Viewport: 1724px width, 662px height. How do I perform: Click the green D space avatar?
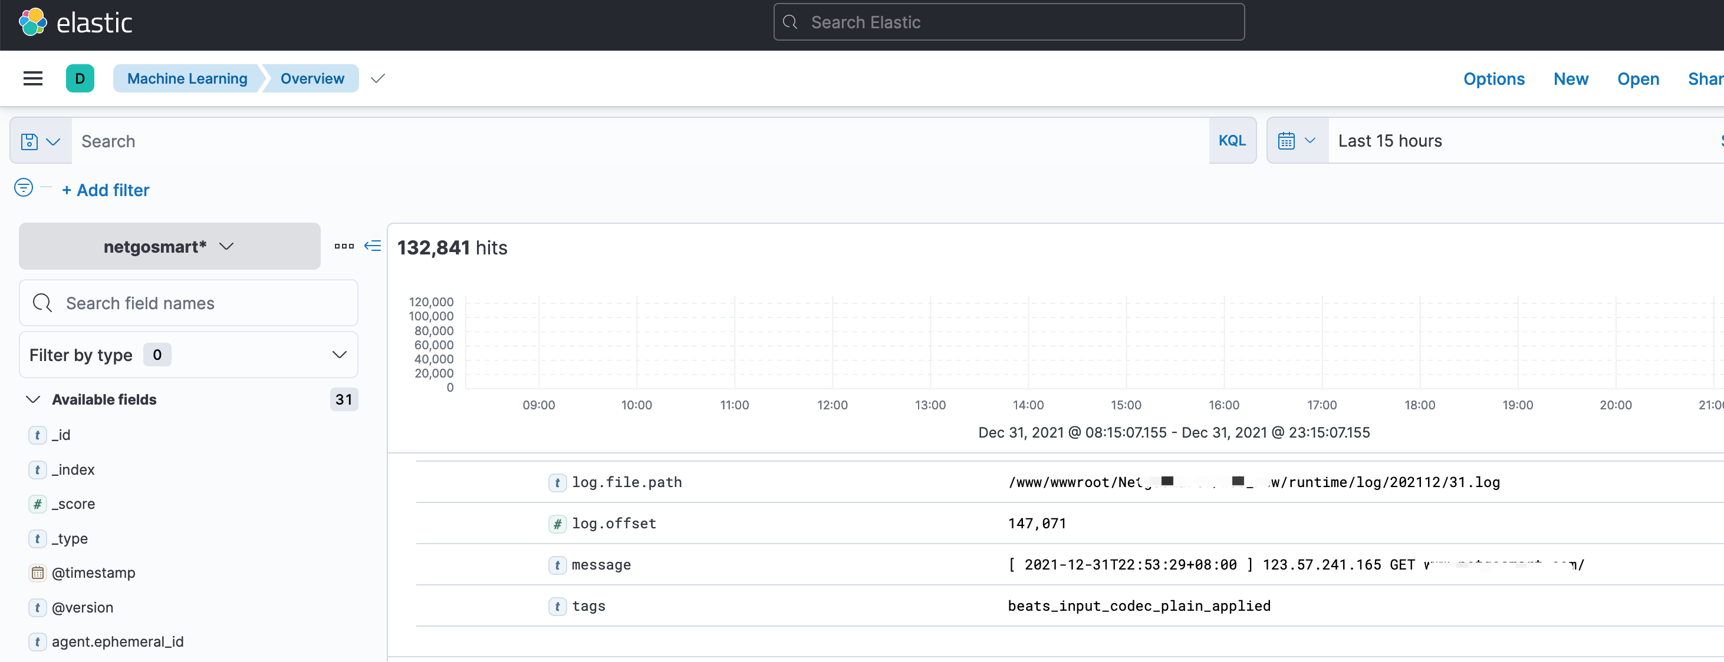[x=80, y=79]
